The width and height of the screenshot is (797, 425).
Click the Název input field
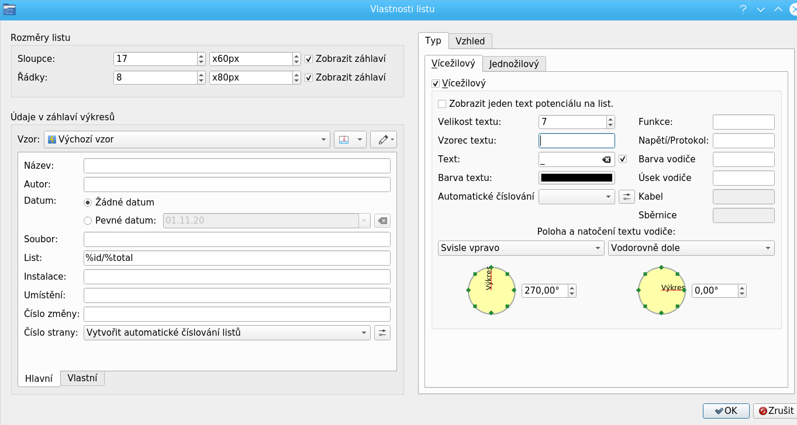(237, 166)
